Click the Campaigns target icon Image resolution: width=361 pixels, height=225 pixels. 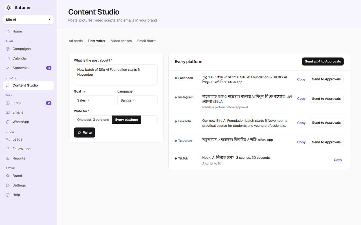pos(8,49)
